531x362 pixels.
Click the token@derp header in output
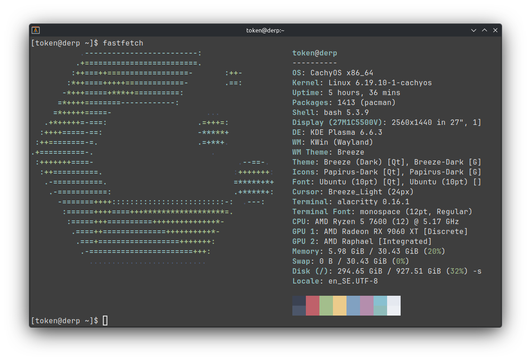[x=314, y=53]
